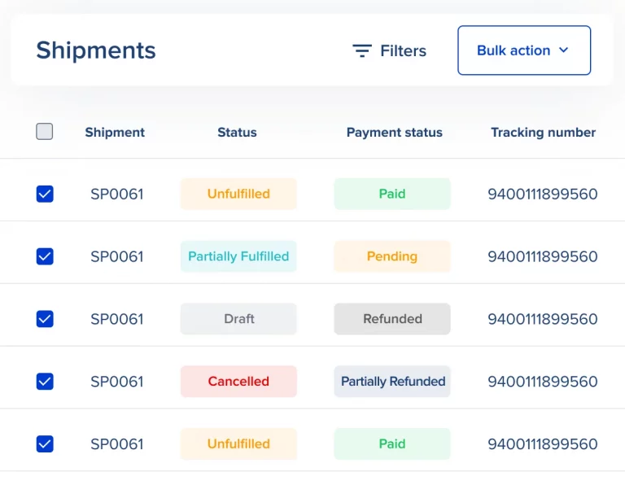Click the Partially Fulfilled status badge

coord(238,256)
